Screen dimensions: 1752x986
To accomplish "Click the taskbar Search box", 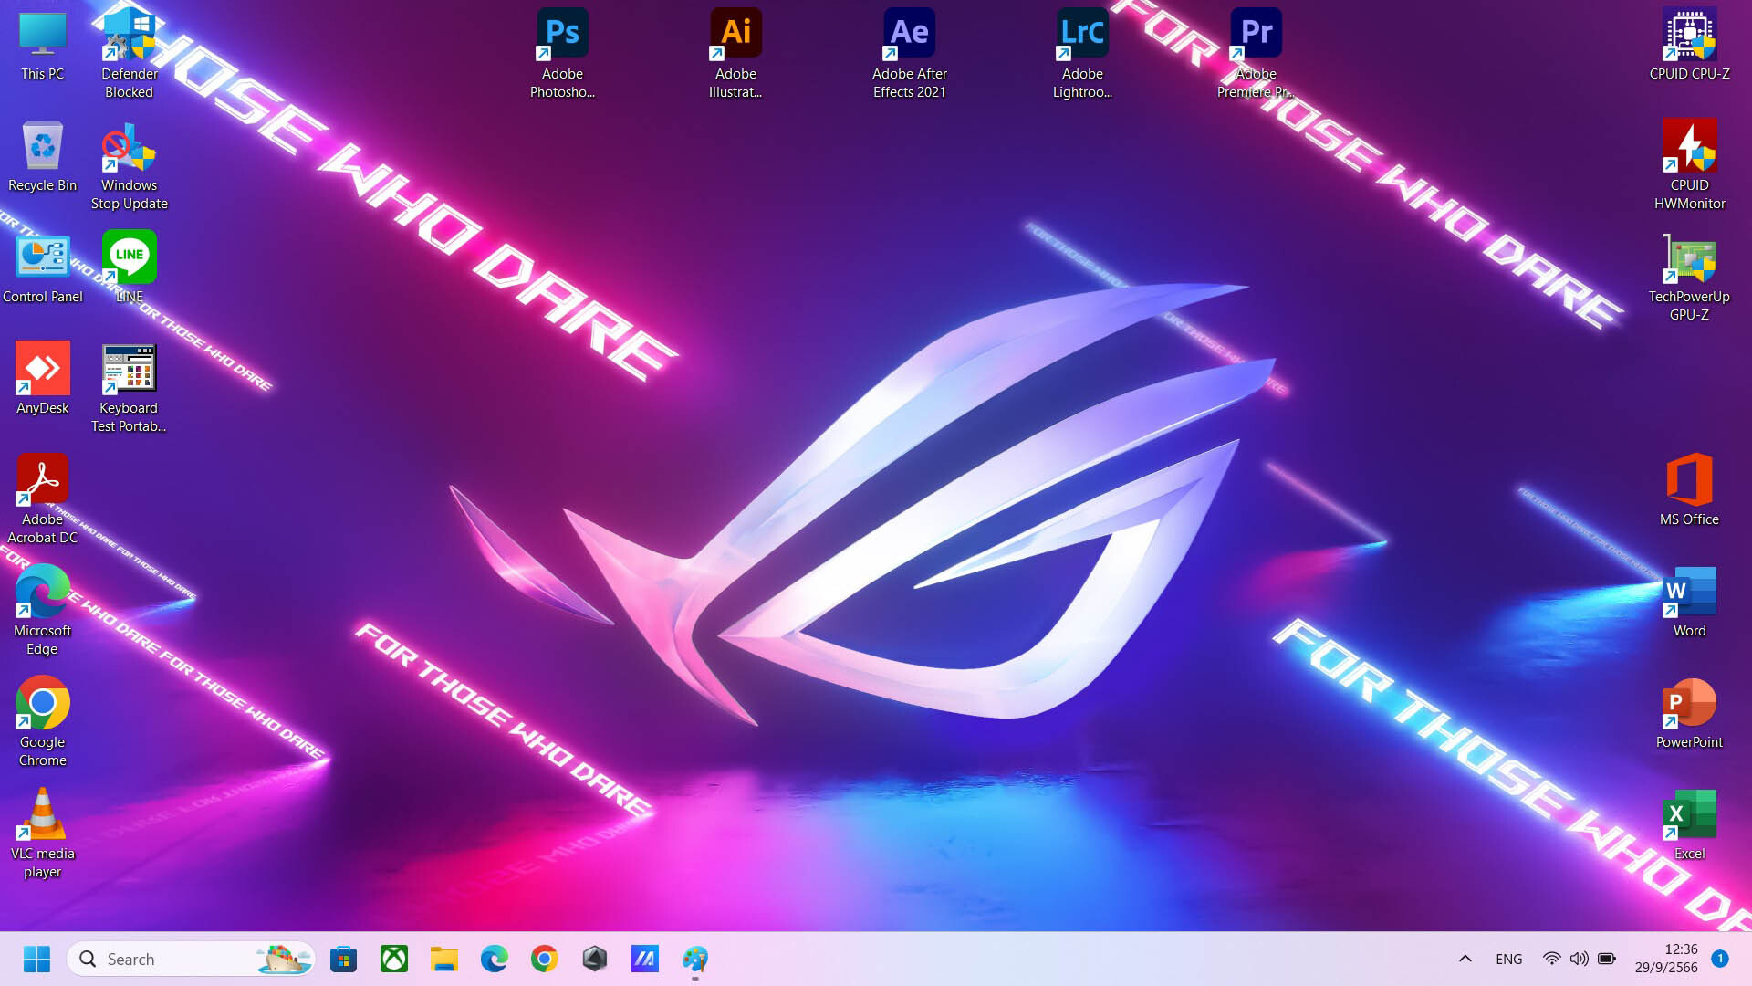I will 191,959.
